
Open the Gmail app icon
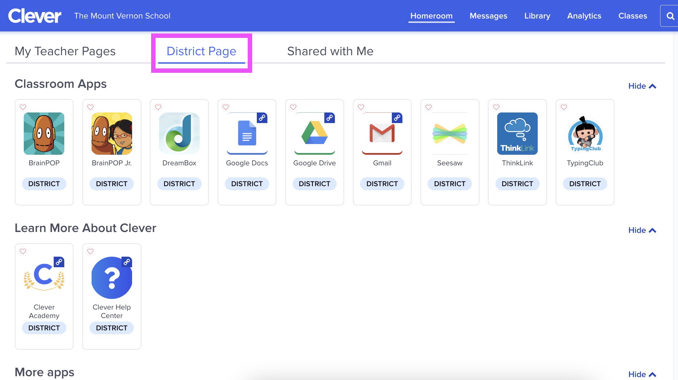[x=382, y=134]
